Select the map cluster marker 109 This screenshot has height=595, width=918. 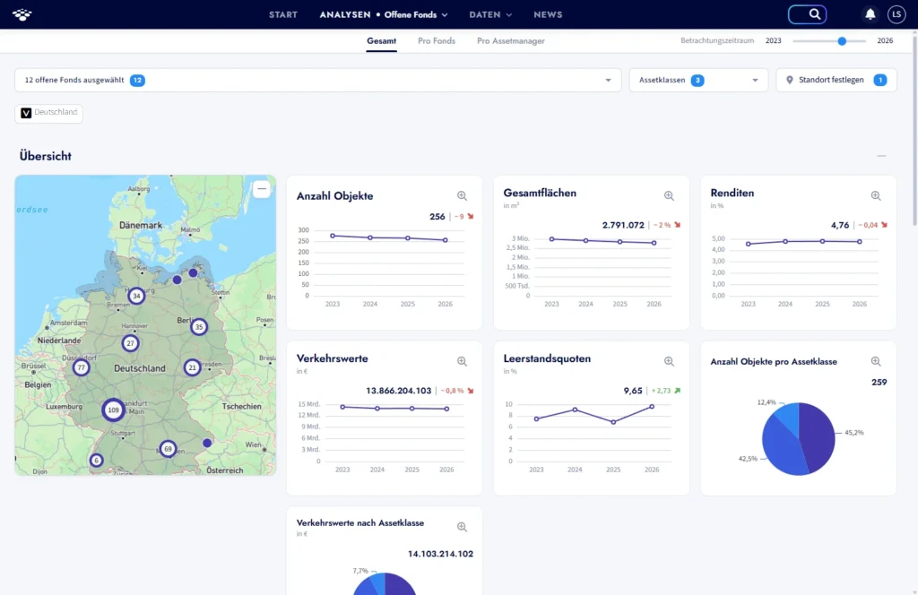[x=113, y=410]
